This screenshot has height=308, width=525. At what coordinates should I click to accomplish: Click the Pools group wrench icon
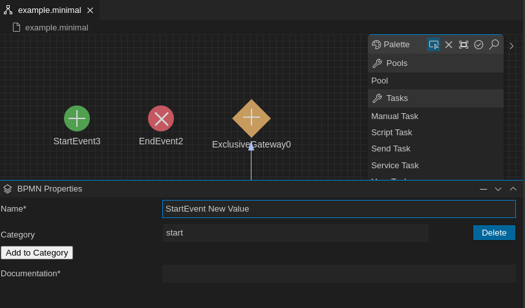(x=378, y=63)
